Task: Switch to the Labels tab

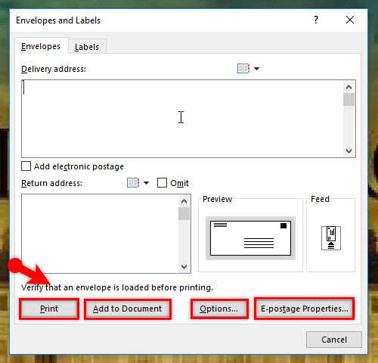Action: click(87, 47)
